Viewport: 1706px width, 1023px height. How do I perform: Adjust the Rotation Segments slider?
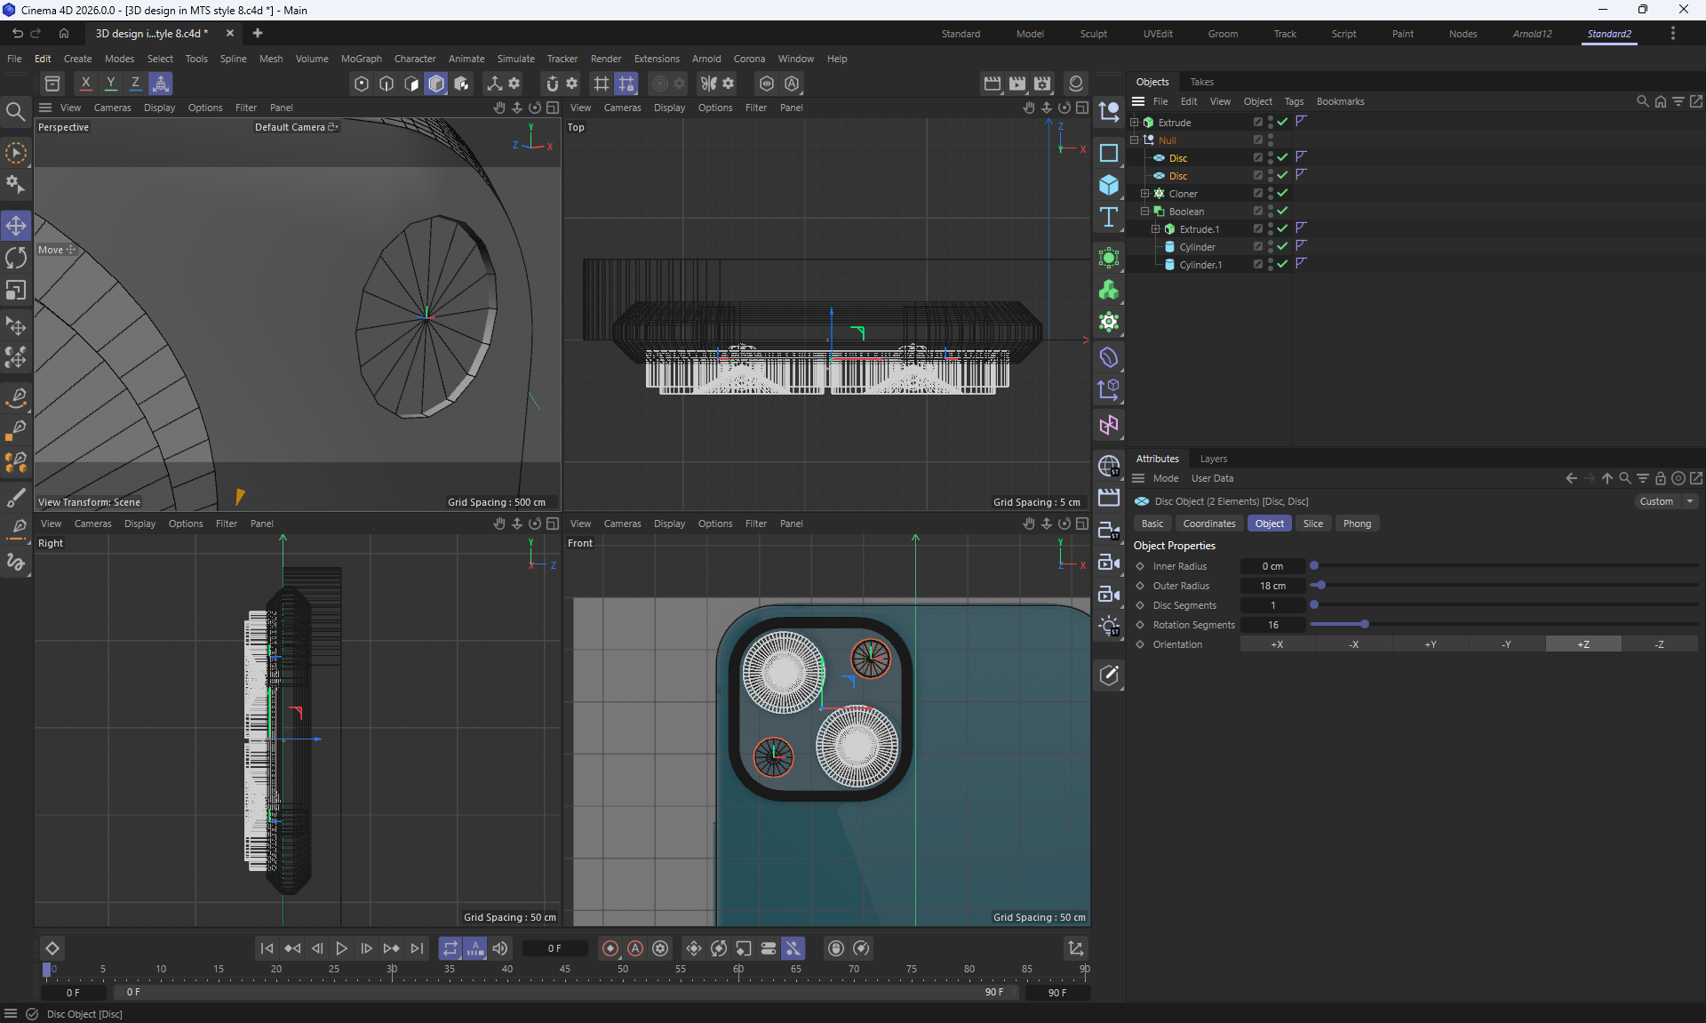point(1364,625)
